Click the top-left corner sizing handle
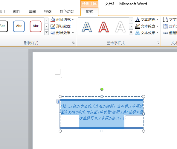 [x=60, y=96]
